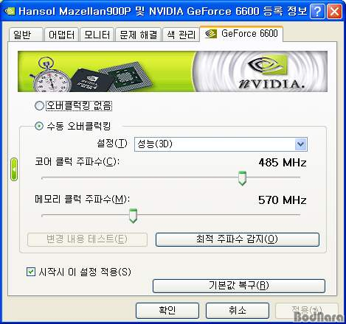The image size is (346, 324).
Task: Toggle the 시작시 이 설정 적용 checkbox
Action: (31, 272)
